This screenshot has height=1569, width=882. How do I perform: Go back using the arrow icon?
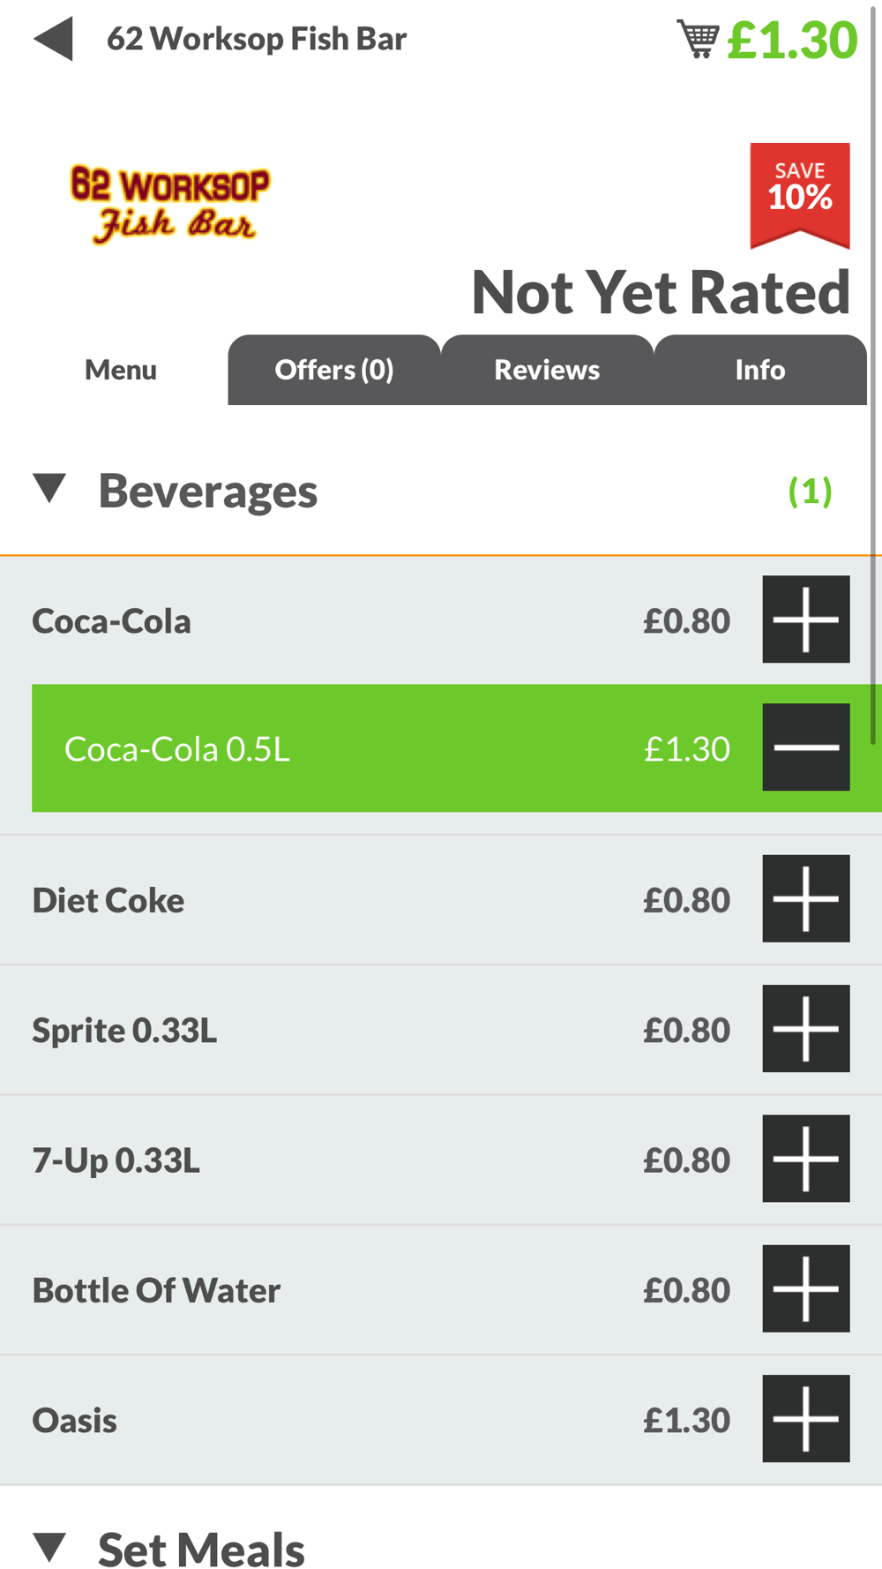click(53, 40)
